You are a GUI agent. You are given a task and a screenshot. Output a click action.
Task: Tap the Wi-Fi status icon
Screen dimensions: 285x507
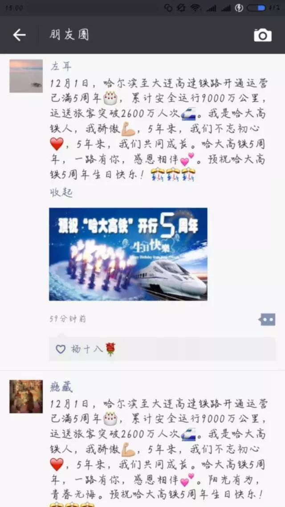pyautogui.click(x=195, y=8)
